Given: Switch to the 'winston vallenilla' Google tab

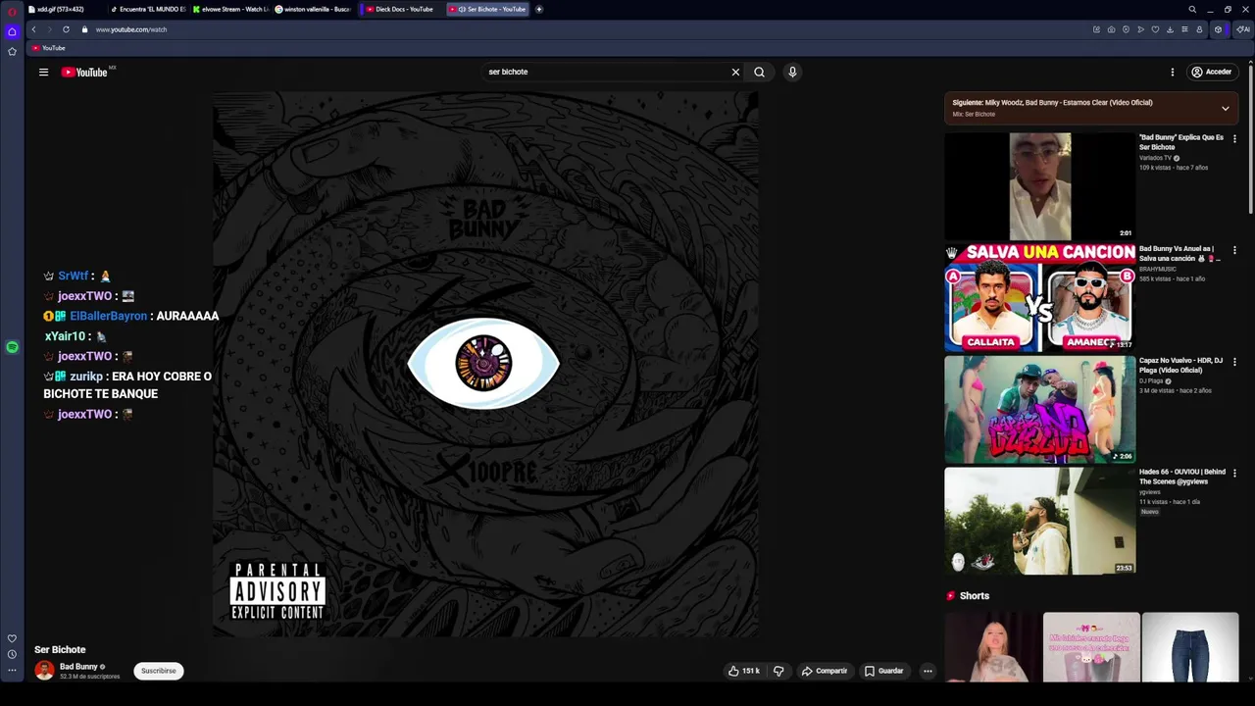Looking at the screenshot, I should tap(314, 9).
